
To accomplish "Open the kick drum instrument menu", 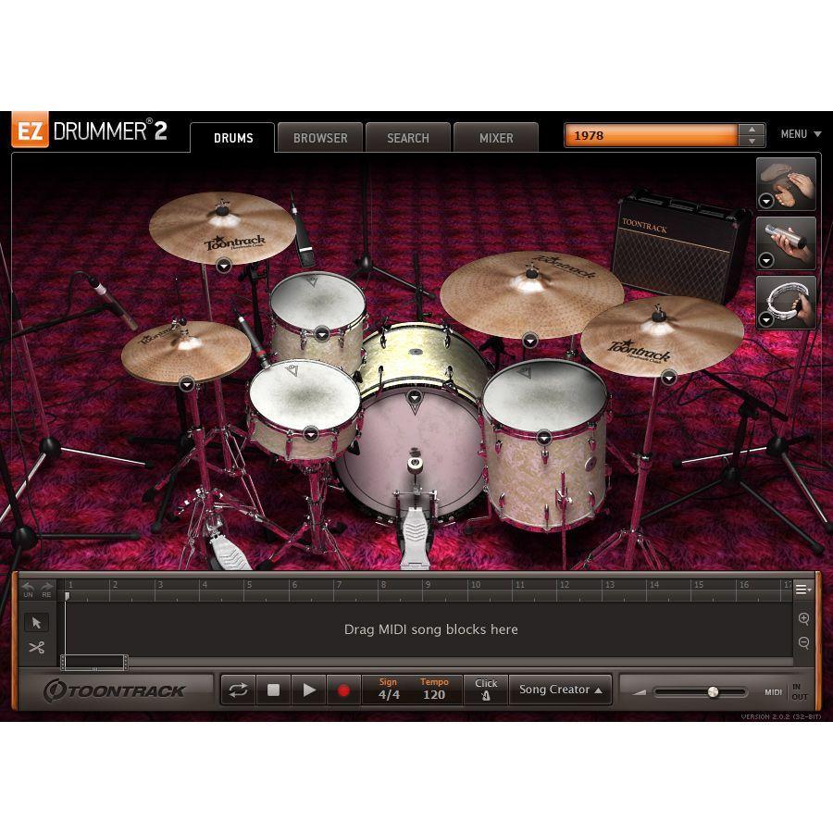I will point(414,396).
